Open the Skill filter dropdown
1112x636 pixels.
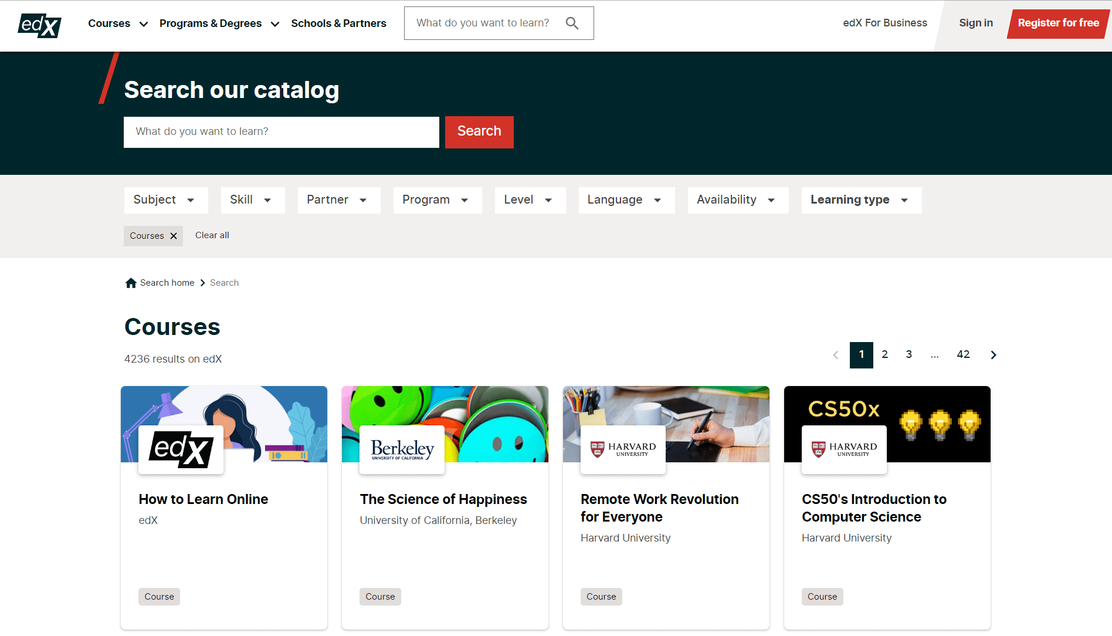[x=252, y=199]
